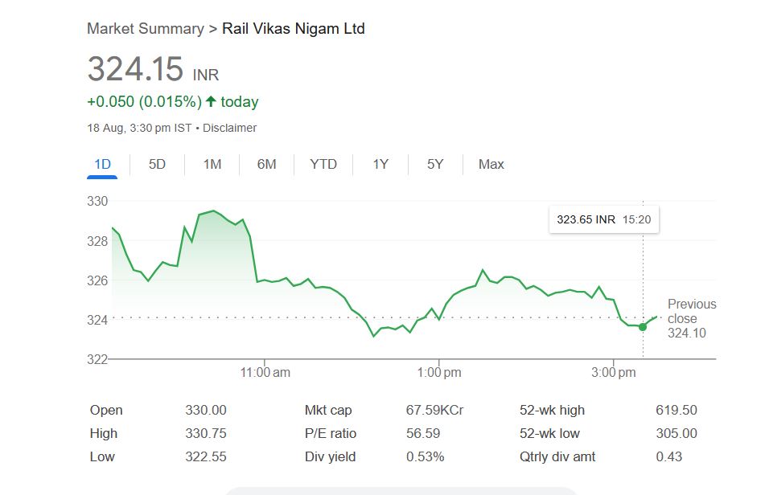Click the 324.15 stock price
Viewport: 765px width, 495px height.
pyautogui.click(x=135, y=69)
